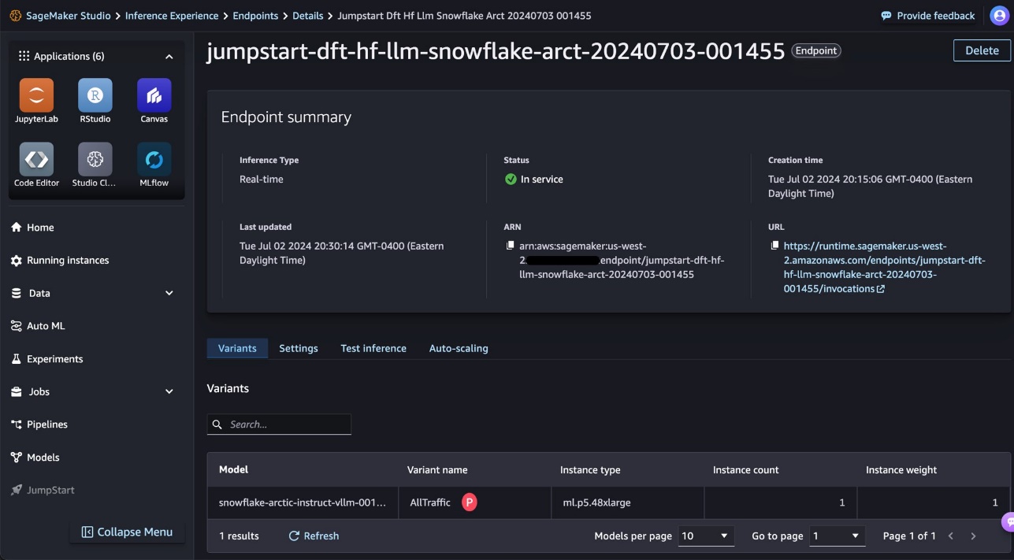Open the Auto-scaling tab
This screenshot has height=560, width=1014.
459,348
